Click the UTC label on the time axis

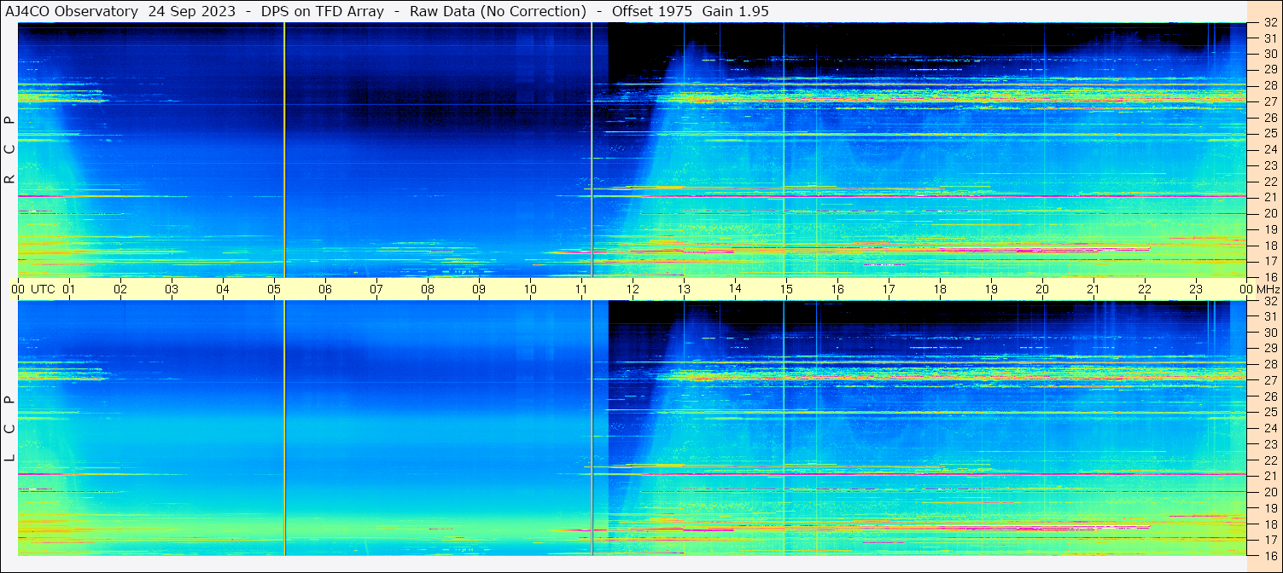43,289
